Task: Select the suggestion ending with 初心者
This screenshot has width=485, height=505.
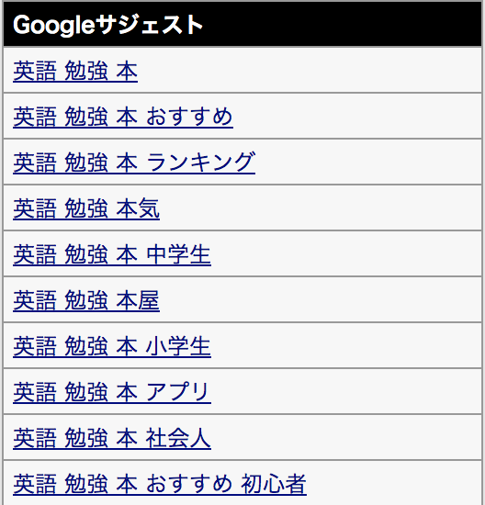Action: pyautogui.click(x=160, y=484)
